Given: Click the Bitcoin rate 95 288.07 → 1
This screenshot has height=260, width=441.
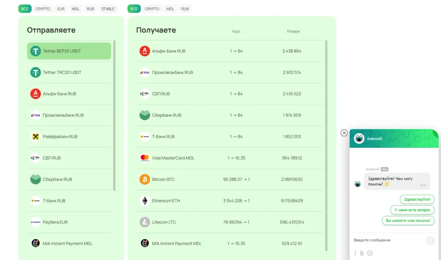Looking at the screenshot, I should [x=236, y=179].
